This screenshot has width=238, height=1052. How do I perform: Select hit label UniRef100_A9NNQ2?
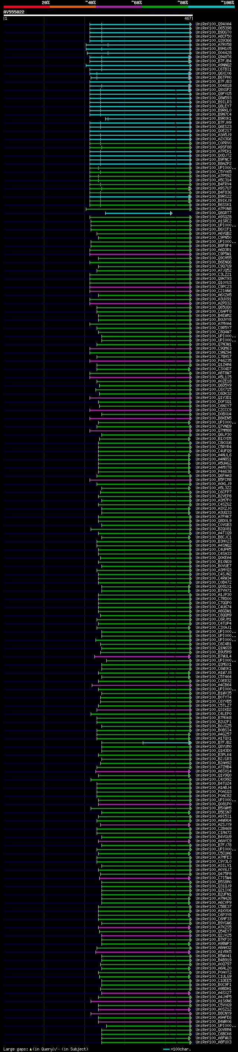[213, 65]
